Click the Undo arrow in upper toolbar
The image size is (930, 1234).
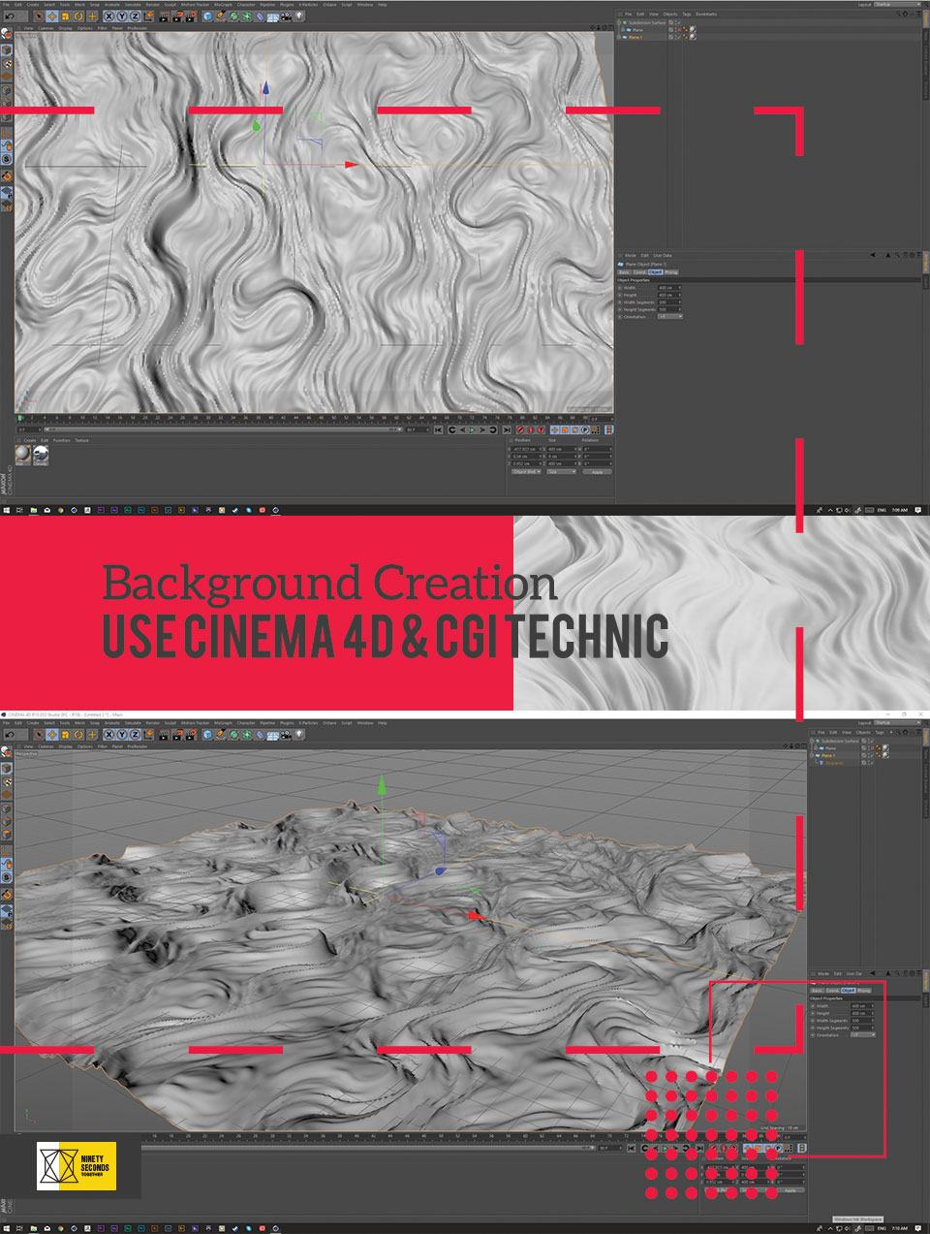point(9,16)
